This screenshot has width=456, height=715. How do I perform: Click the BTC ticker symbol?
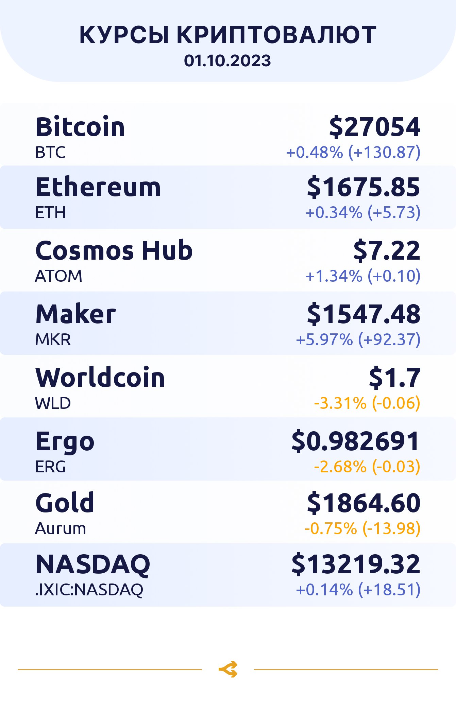(x=50, y=153)
